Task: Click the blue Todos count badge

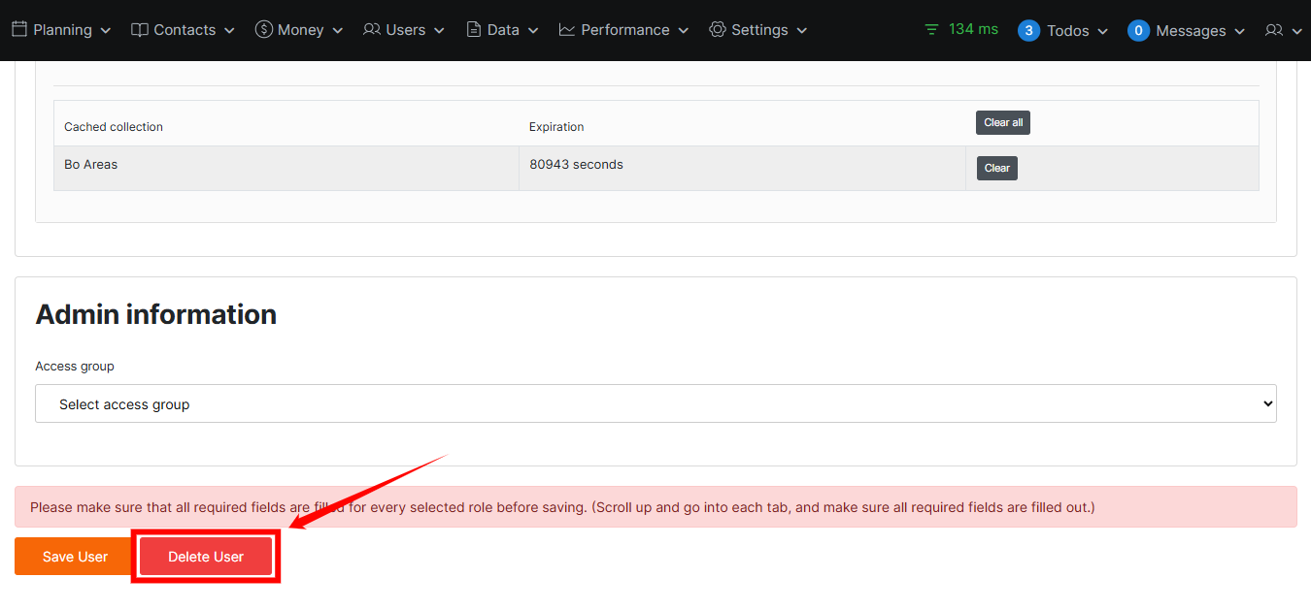Action: coord(1028,31)
